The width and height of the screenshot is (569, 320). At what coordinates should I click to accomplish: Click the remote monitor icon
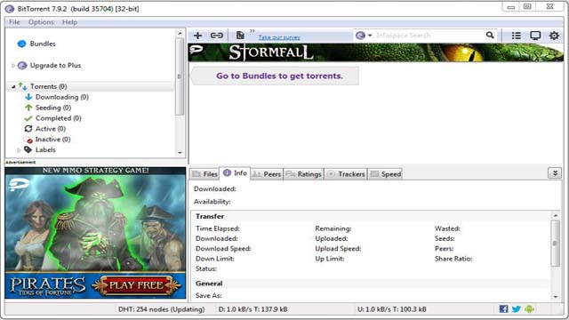(535, 36)
